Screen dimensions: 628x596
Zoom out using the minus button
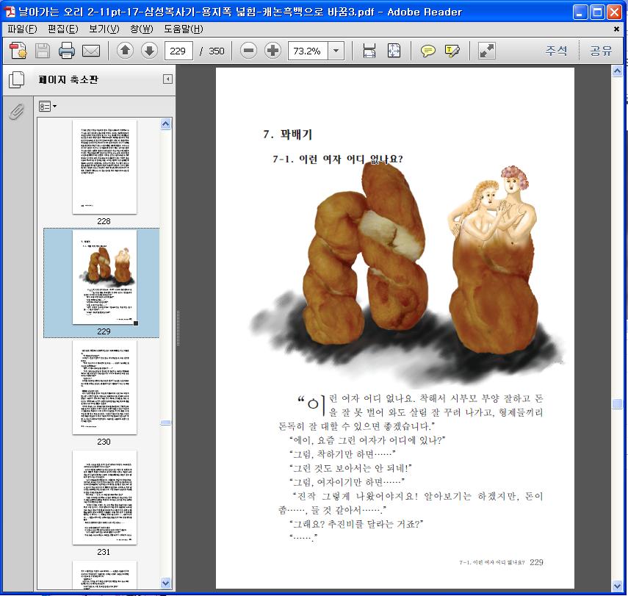(x=249, y=51)
